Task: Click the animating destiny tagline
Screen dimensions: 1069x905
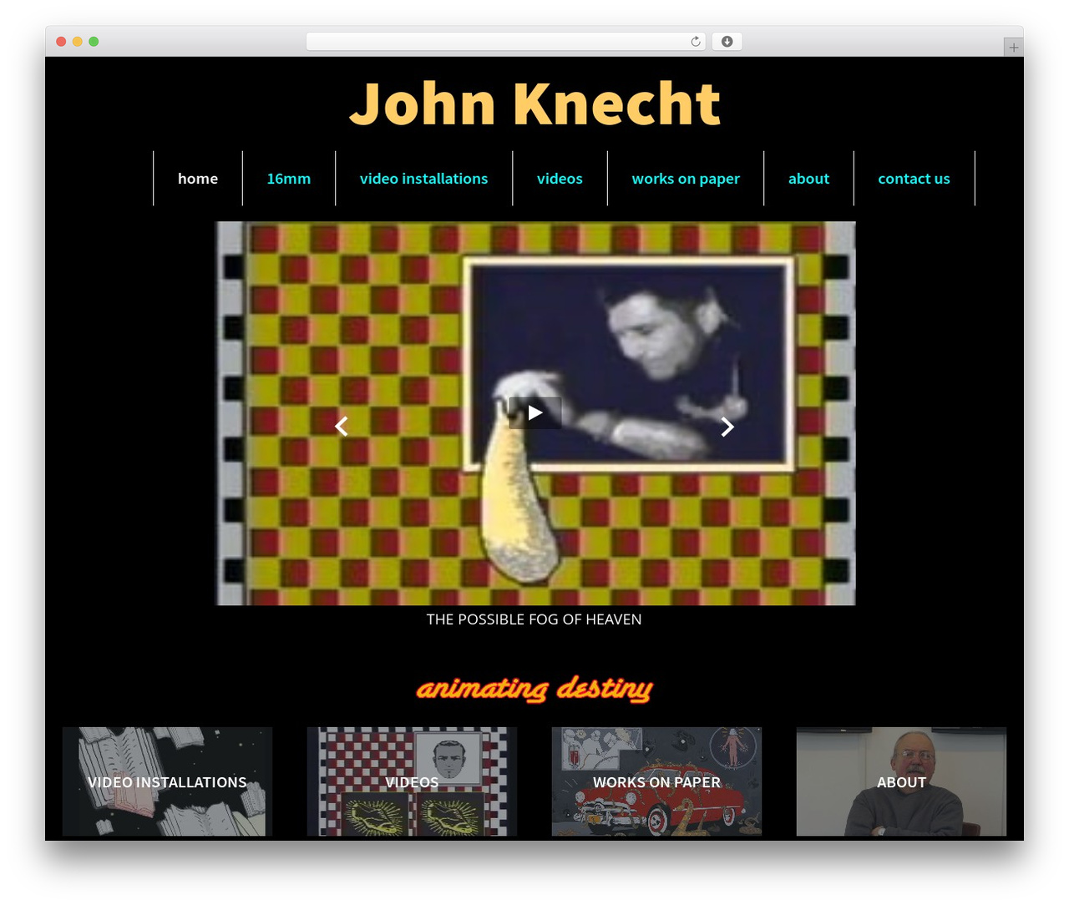Action: click(x=534, y=689)
